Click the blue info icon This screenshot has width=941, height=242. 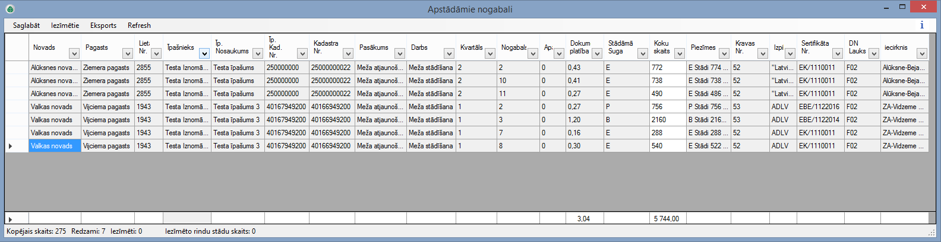tap(922, 25)
